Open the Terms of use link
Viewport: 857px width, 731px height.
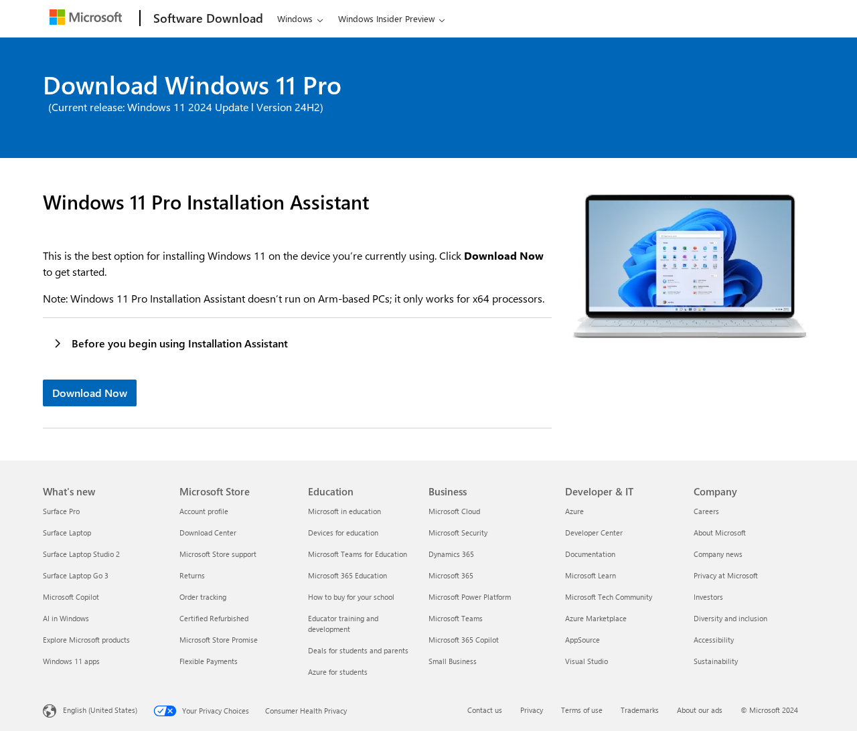click(x=581, y=710)
